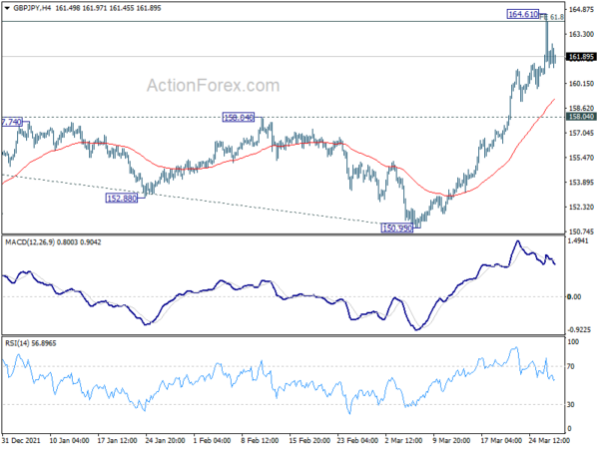Click the 7.740 label at left edge
The height and width of the screenshot is (449, 599).
[12, 122]
